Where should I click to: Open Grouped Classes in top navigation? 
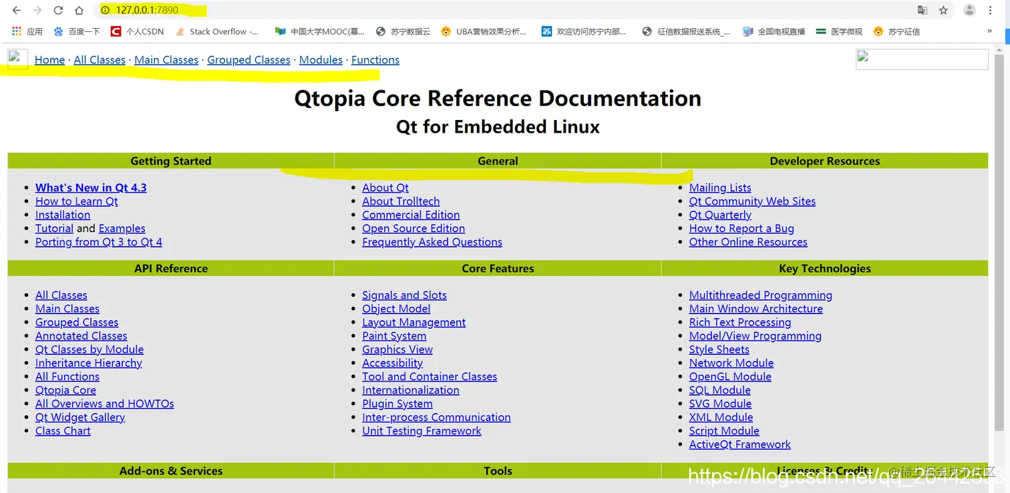pyautogui.click(x=248, y=60)
